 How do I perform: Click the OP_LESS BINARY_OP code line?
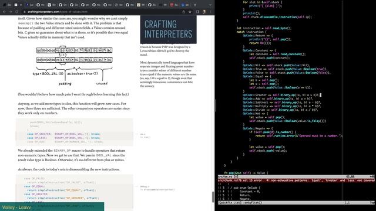63,138
